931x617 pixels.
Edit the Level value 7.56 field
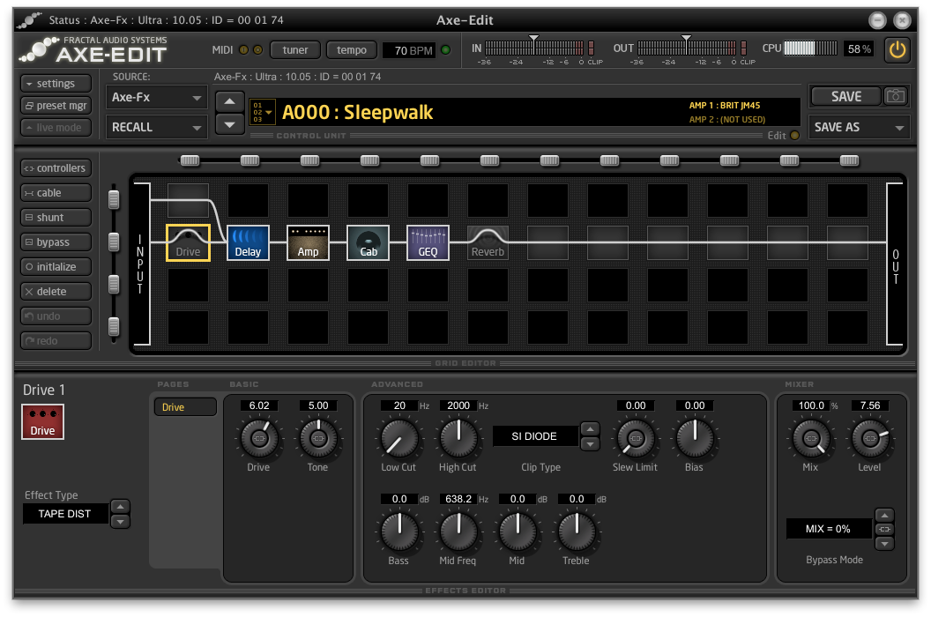870,405
